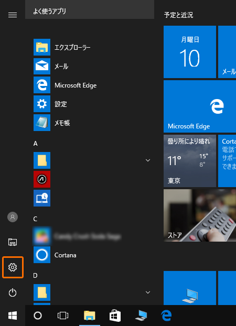
Task: Open Task View on the taskbar
Action: (62, 316)
